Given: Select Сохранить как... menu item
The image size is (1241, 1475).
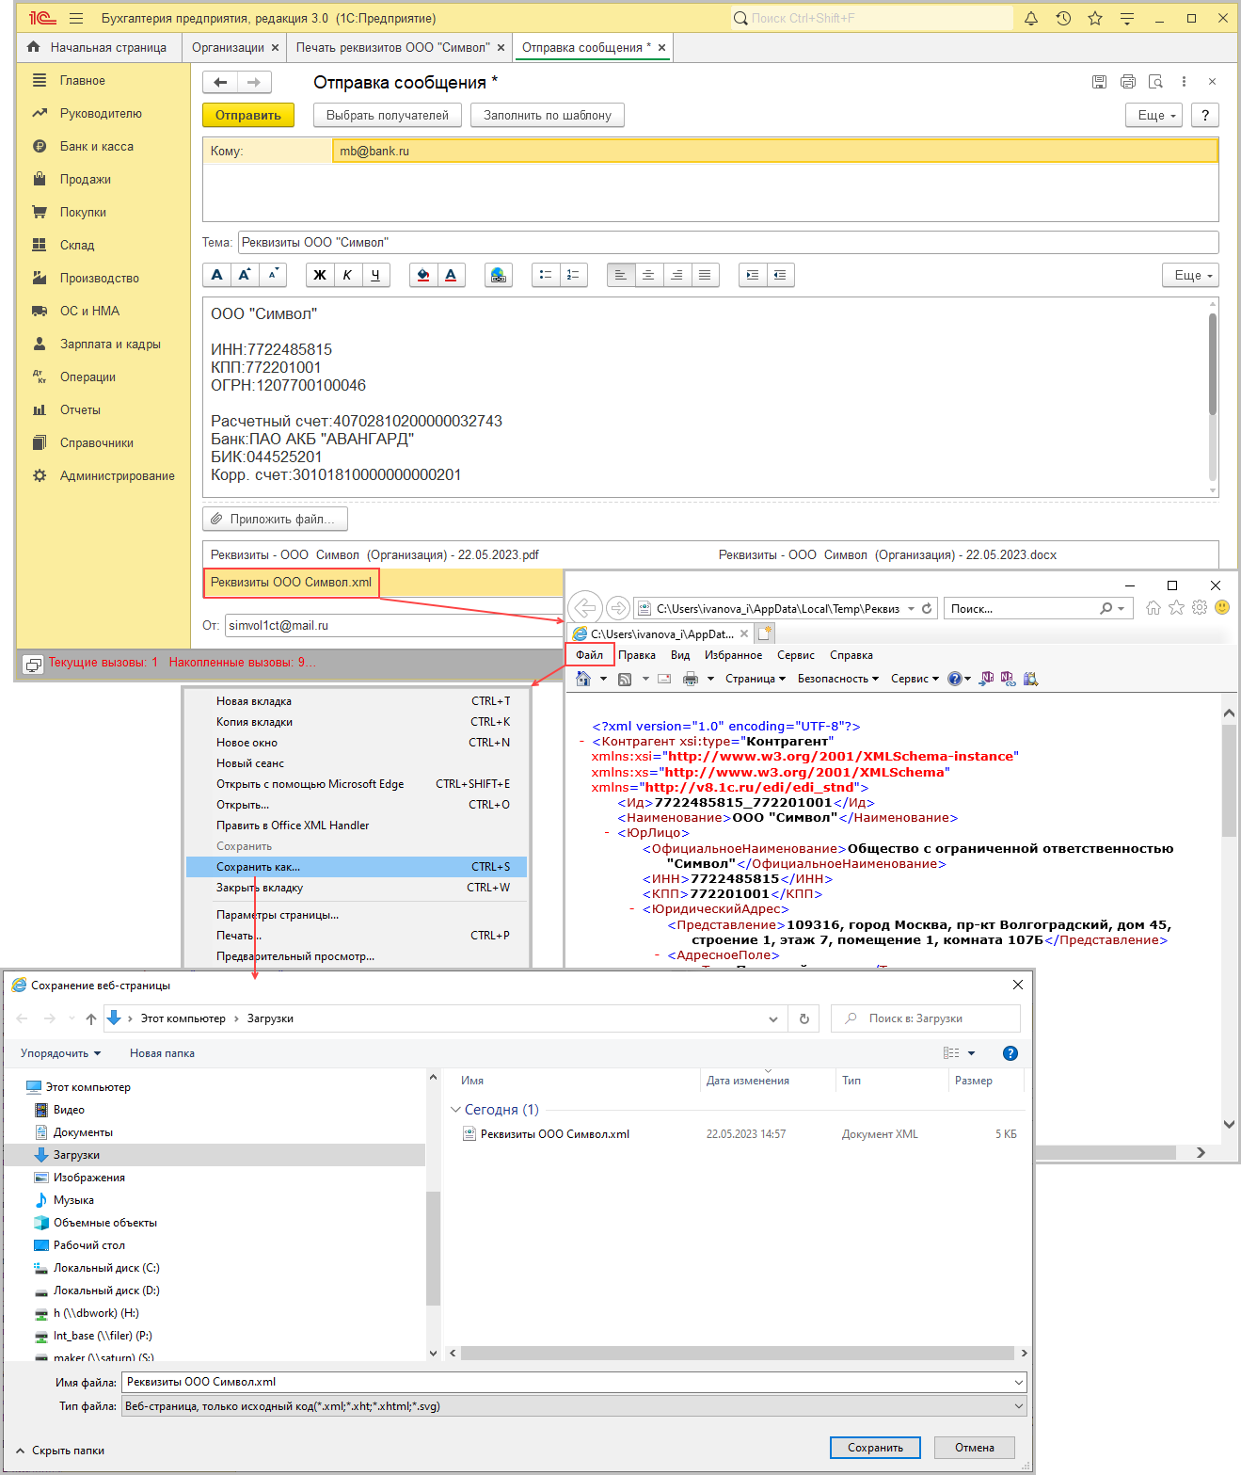Looking at the screenshot, I should [357, 867].
